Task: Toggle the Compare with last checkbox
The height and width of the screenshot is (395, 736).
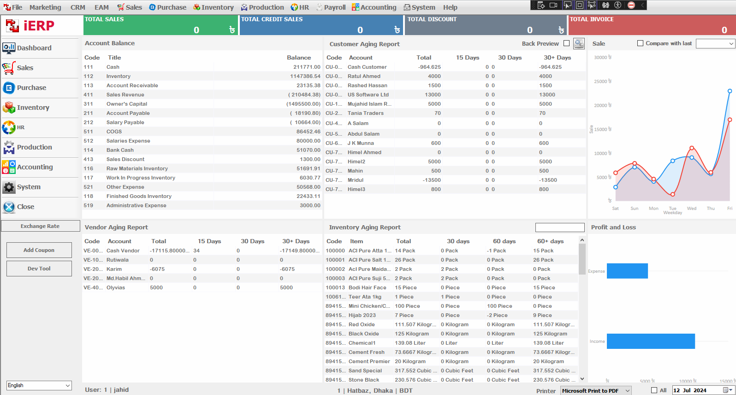Action: (640, 43)
